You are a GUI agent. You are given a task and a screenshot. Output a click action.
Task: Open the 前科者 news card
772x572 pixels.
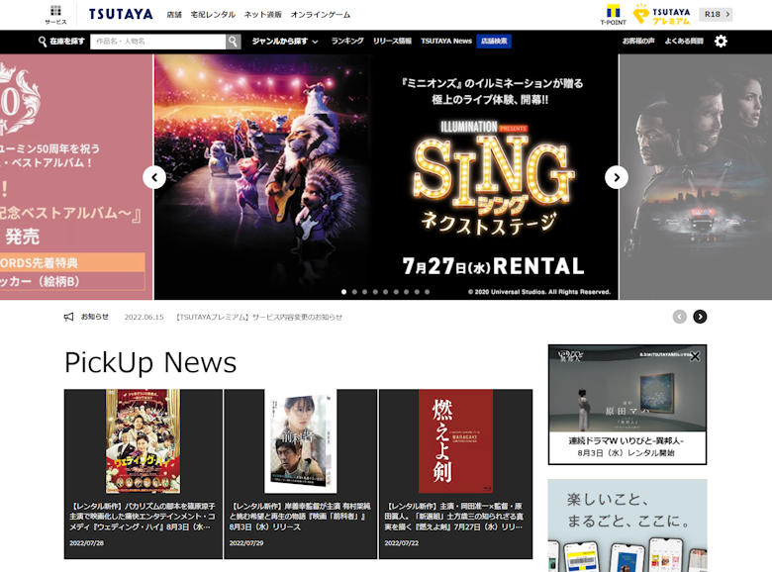pos(300,474)
